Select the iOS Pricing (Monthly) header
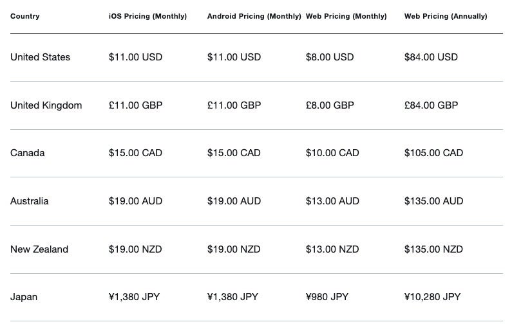512x331 pixels. pos(147,16)
